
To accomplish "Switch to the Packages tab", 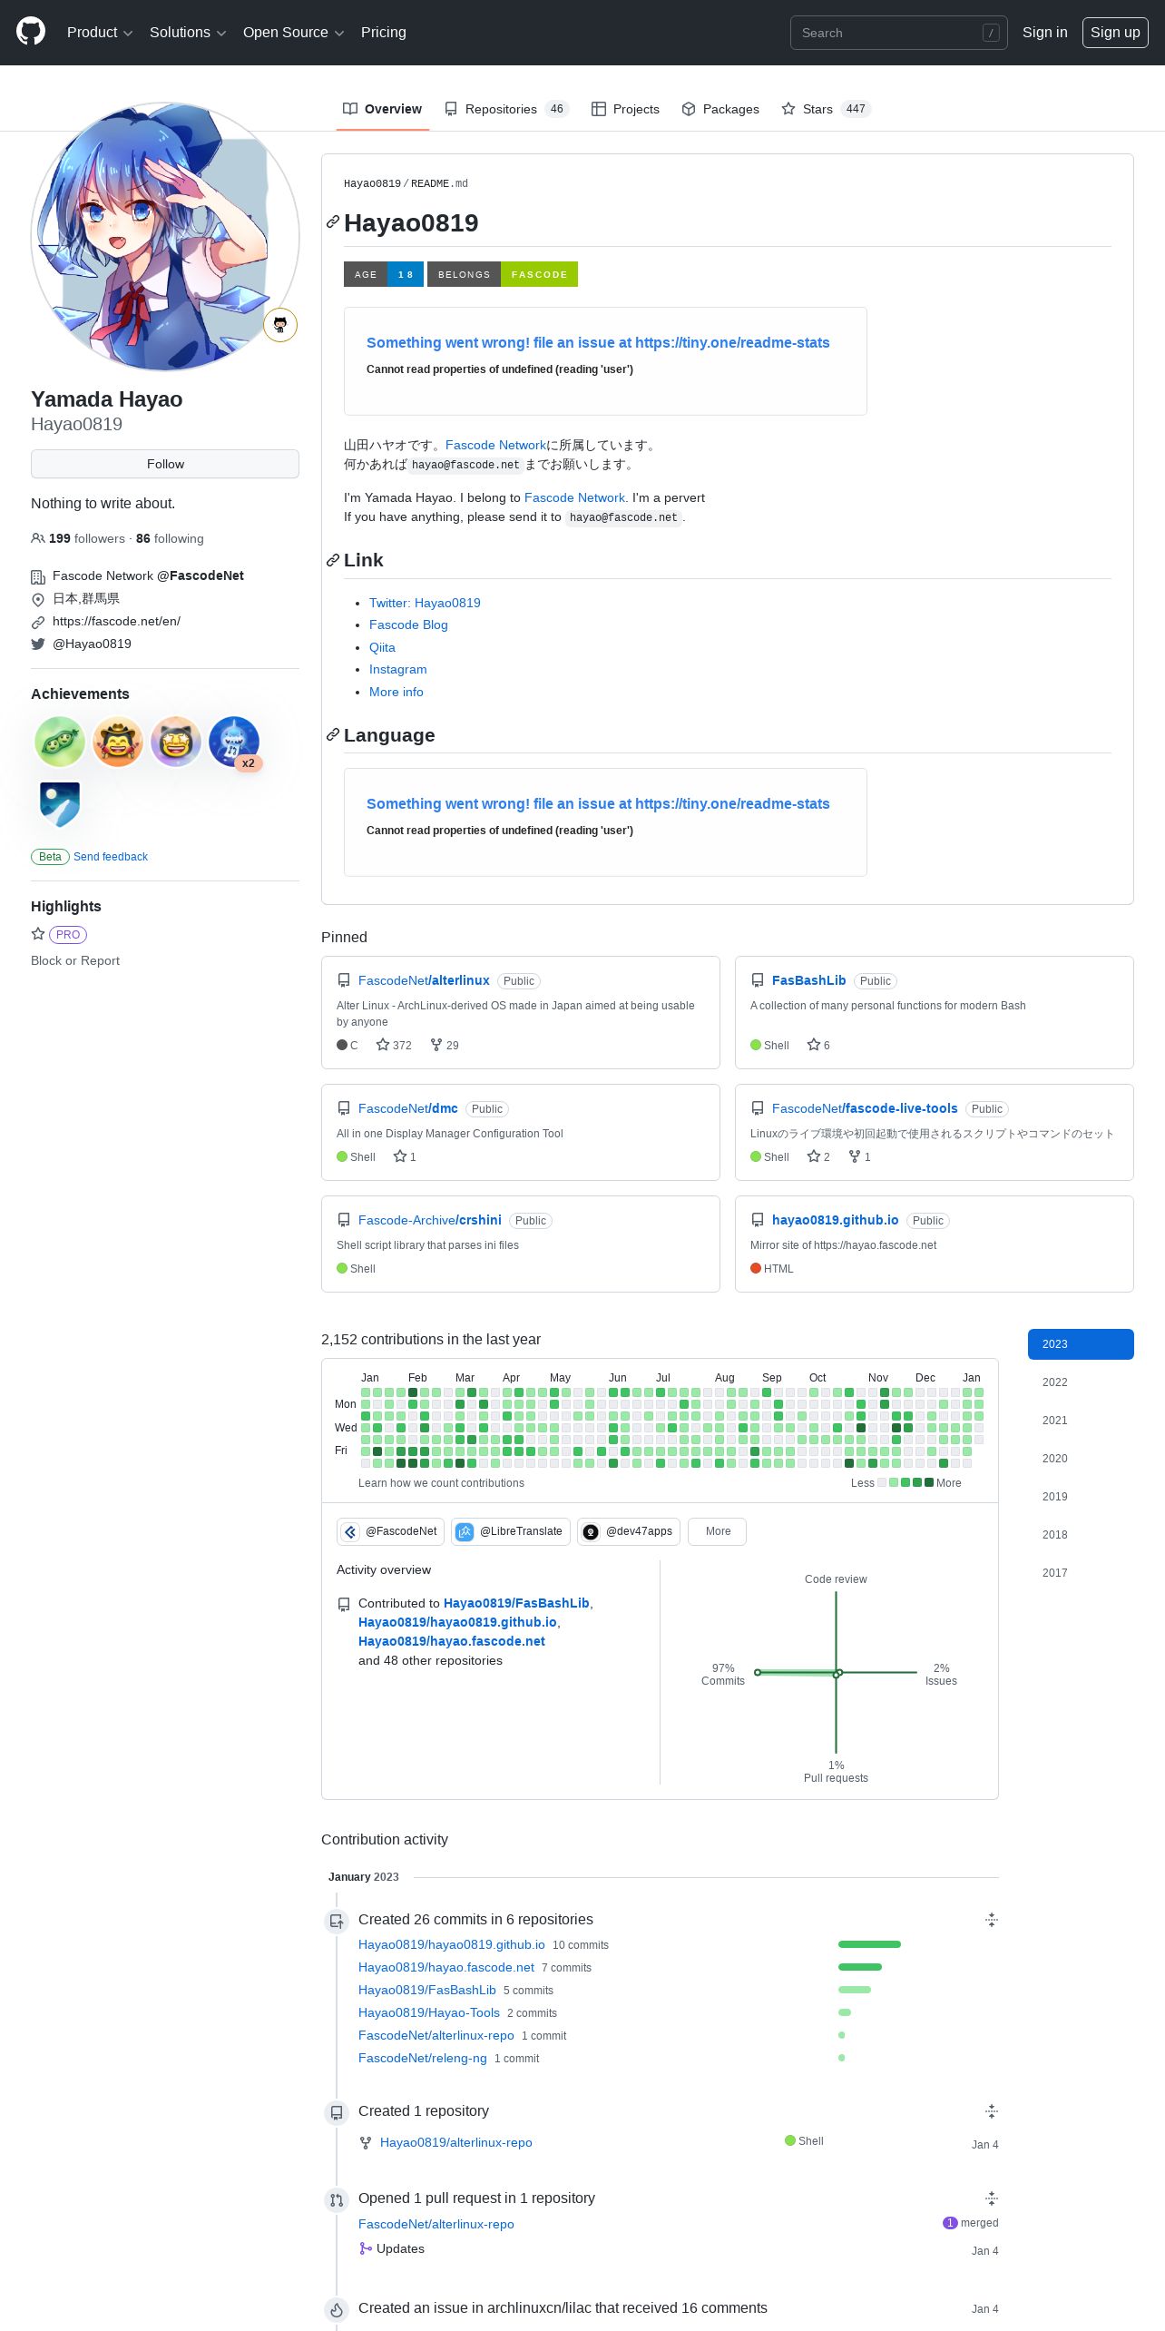I will click(720, 109).
